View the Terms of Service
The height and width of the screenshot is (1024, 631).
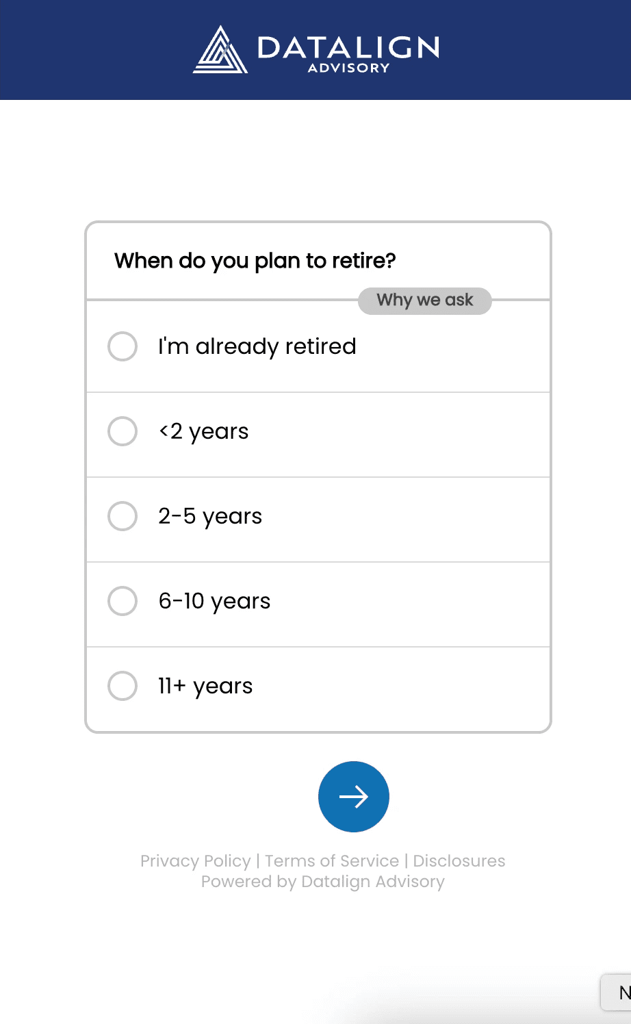coord(331,860)
